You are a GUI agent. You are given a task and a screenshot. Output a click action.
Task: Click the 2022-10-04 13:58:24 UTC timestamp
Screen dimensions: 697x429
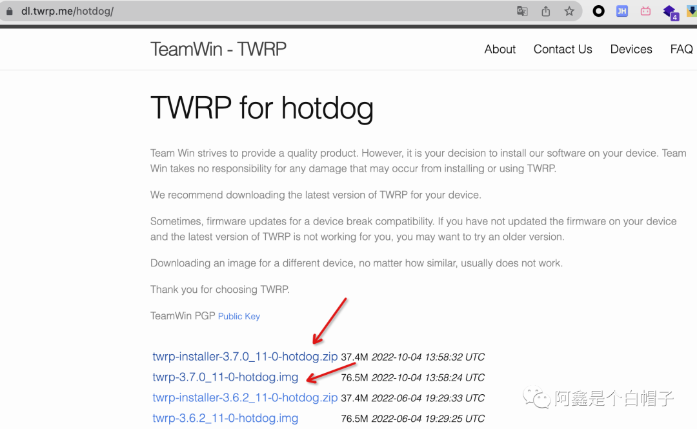point(428,377)
